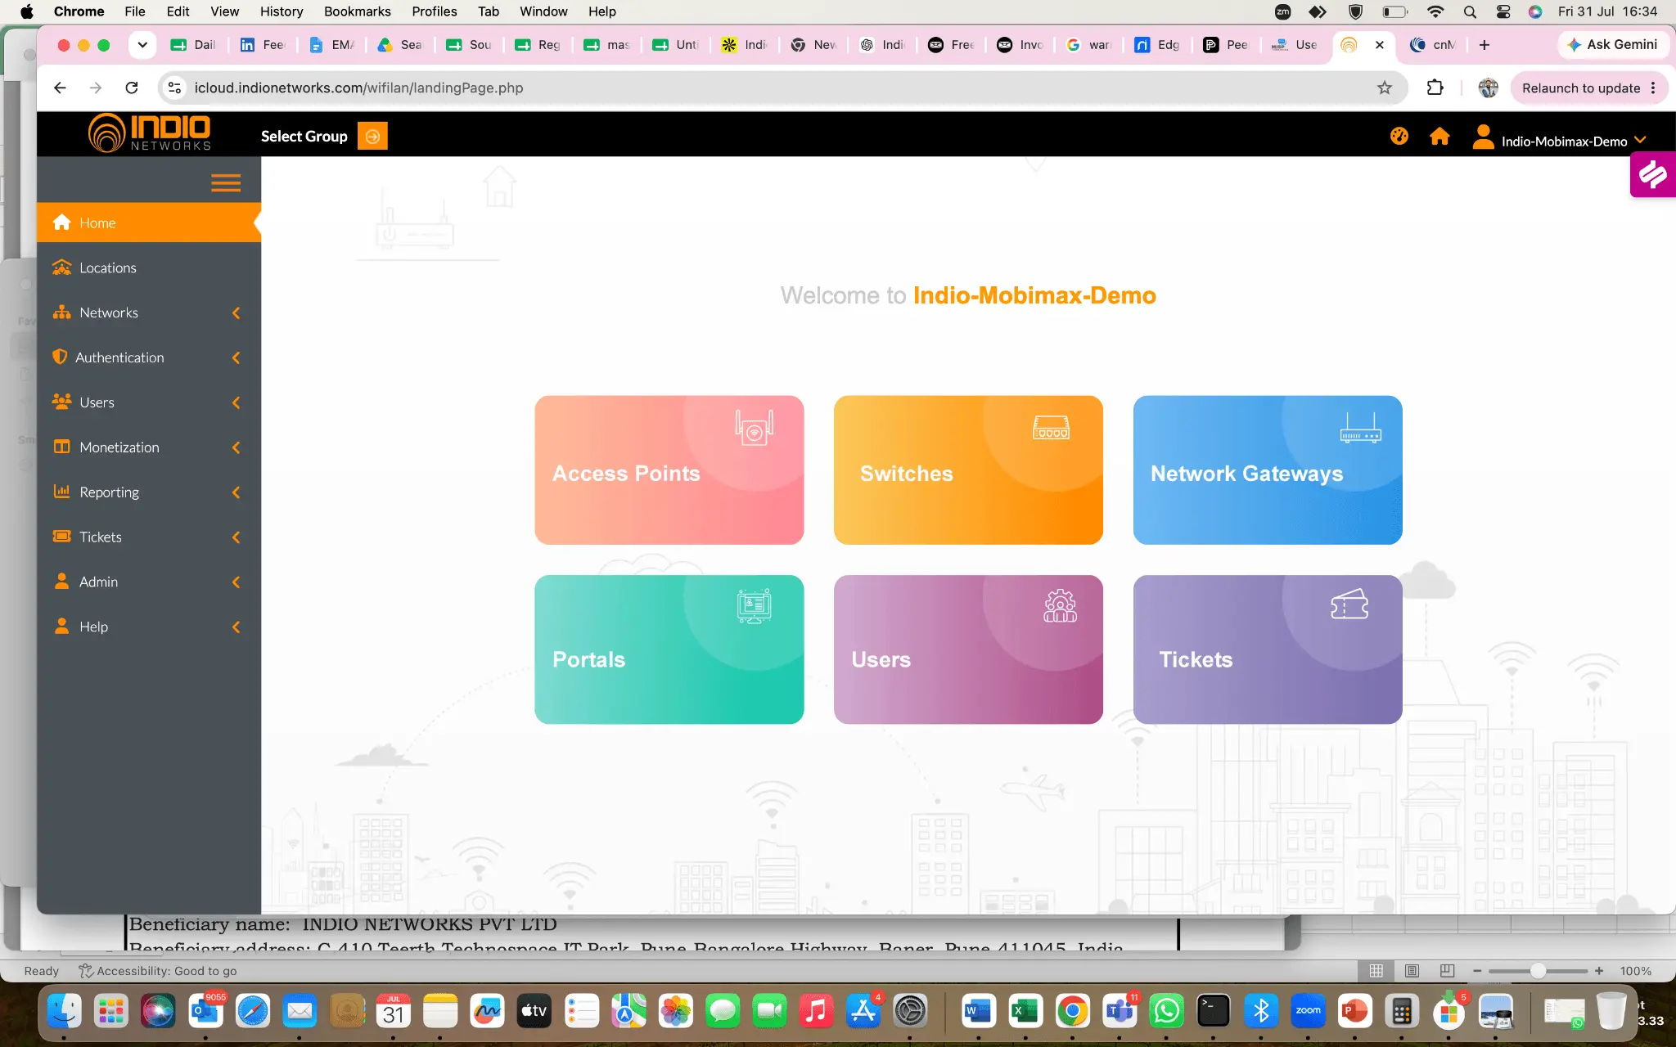Click the Monetization icon in the sidebar
Screen dimensions: 1676x1047
point(61,447)
